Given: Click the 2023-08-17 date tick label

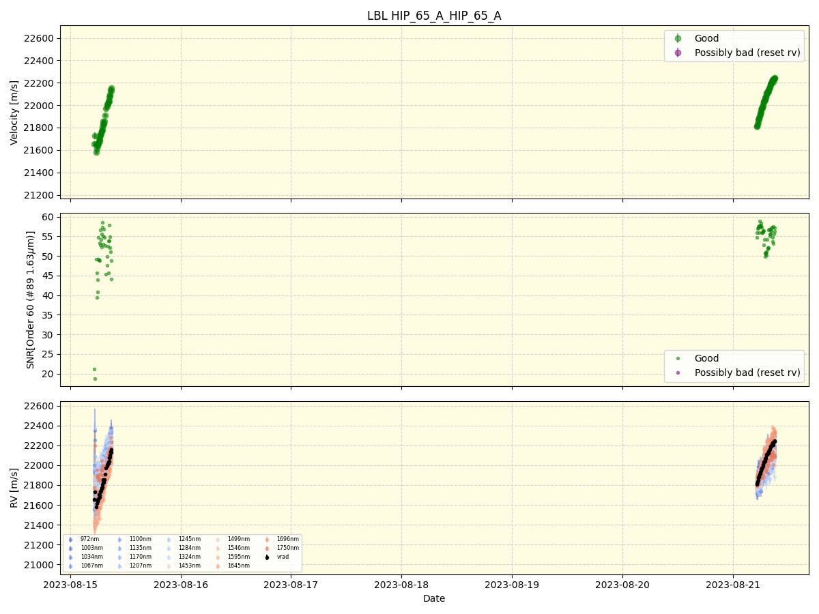Looking at the screenshot, I should 291,585.
